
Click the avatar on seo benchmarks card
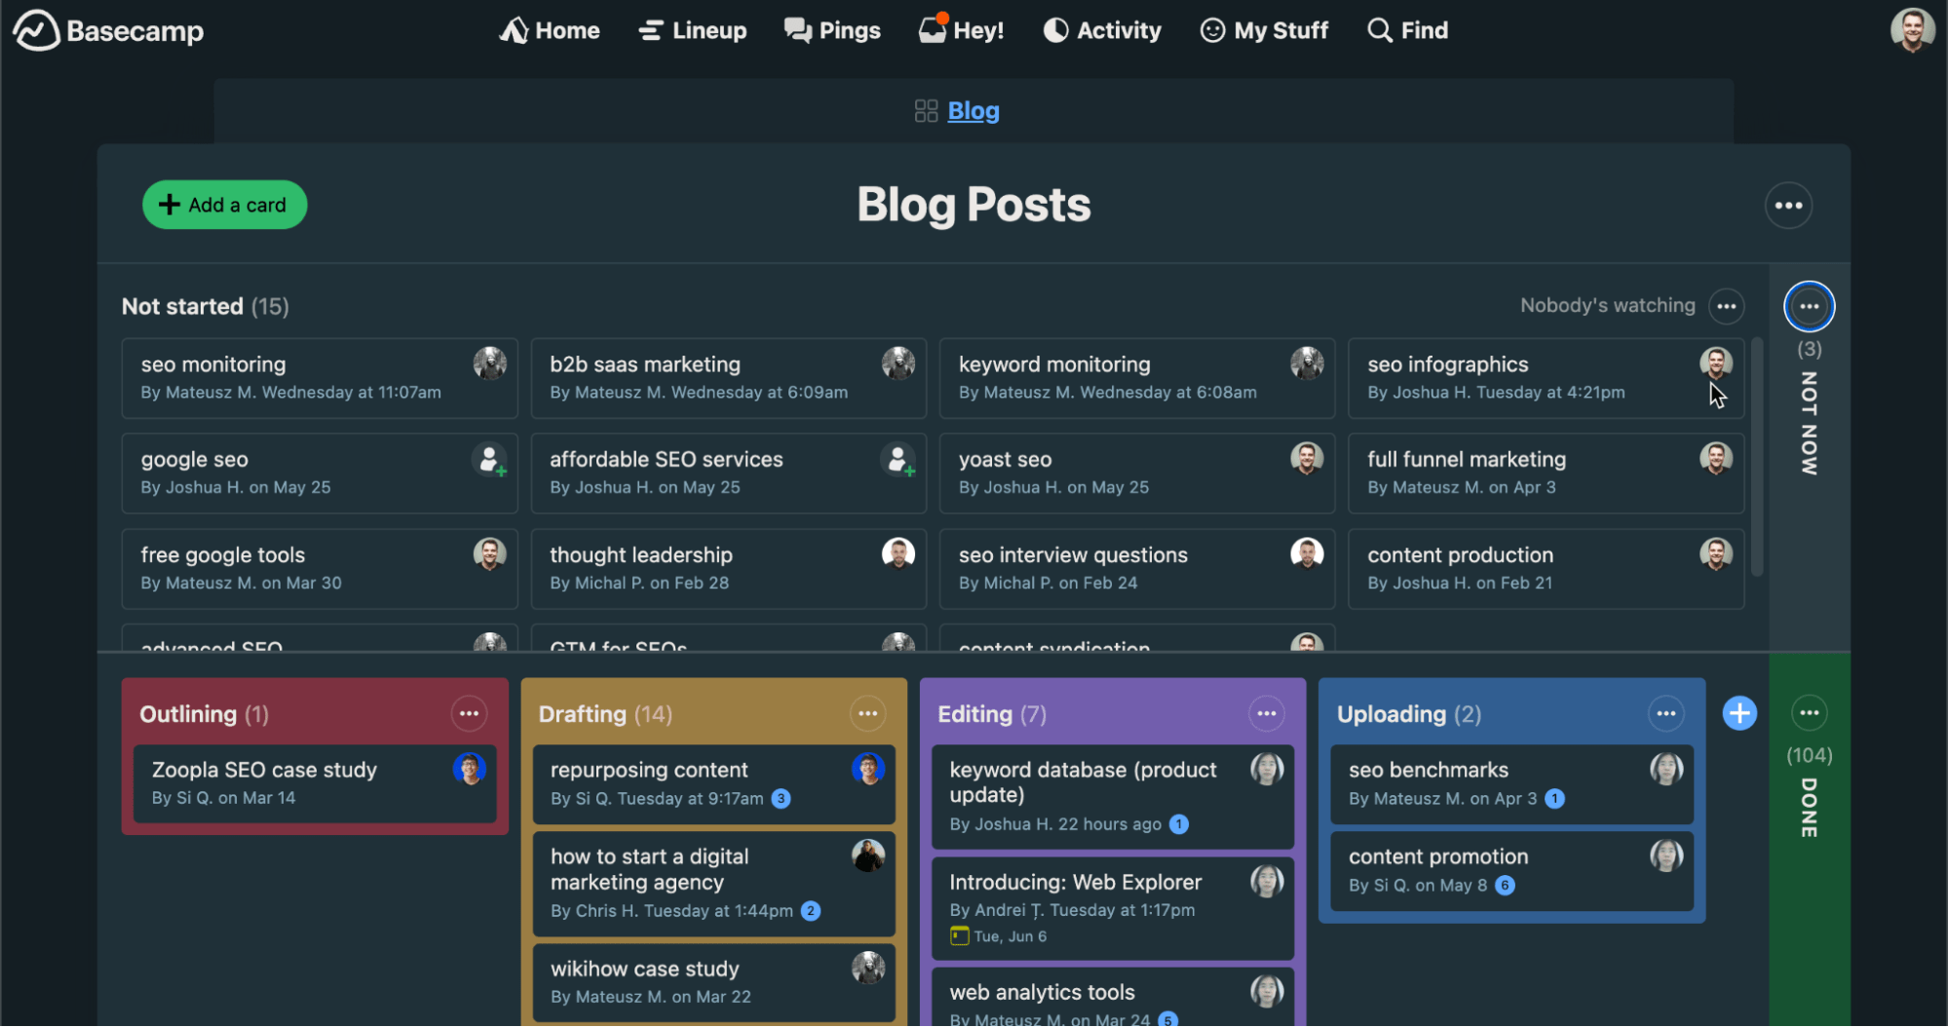1666,769
